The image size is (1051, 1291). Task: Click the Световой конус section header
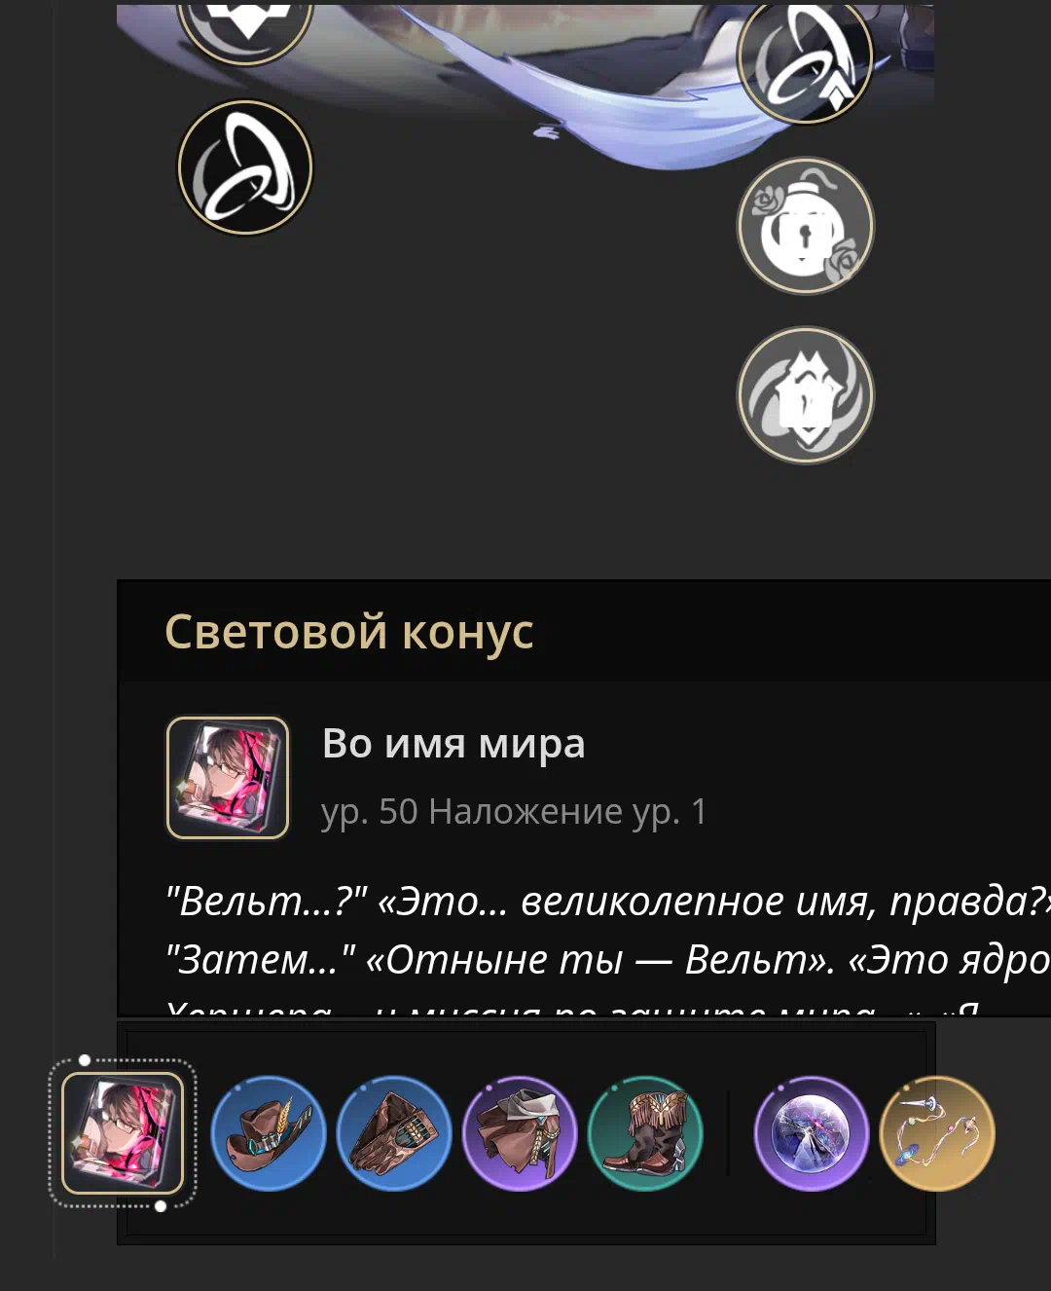pos(349,632)
